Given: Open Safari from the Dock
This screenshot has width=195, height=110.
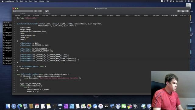Looking at the screenshot, I should [x=14, y=106].
